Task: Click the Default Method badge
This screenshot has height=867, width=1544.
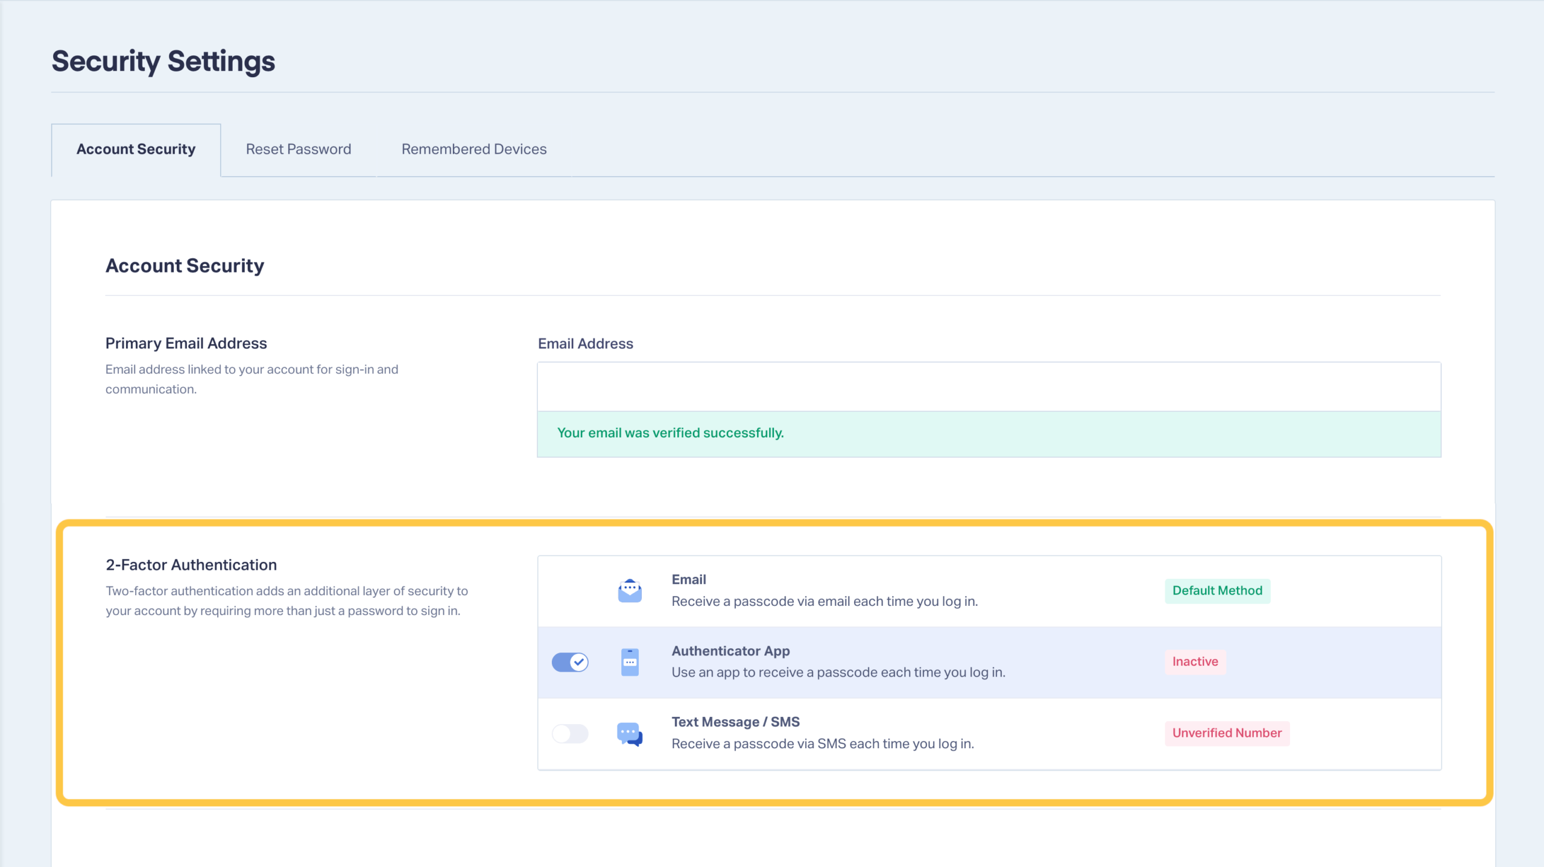Action: (x=1217, y=590)
